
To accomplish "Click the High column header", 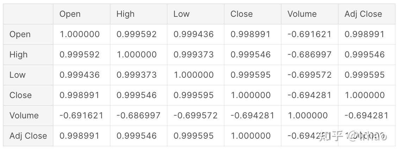I will (x=125, y=14).
